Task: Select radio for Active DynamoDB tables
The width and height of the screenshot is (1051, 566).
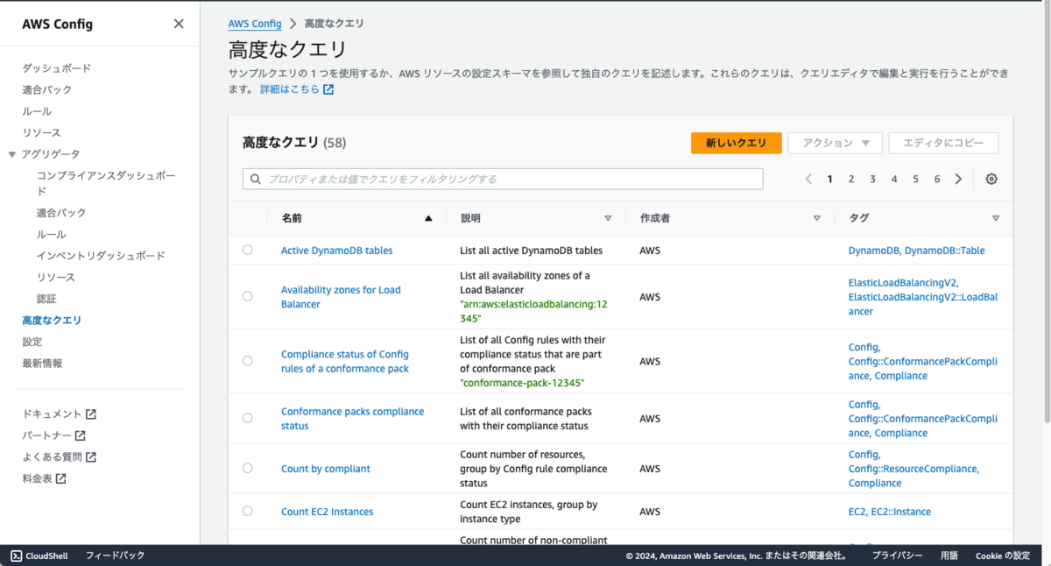Action: click(248, 250)
